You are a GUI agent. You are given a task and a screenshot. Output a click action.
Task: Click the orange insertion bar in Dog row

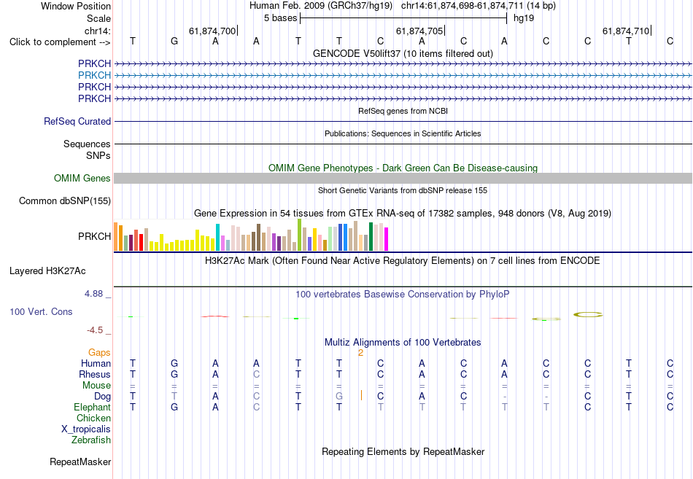tap(362, 395)
